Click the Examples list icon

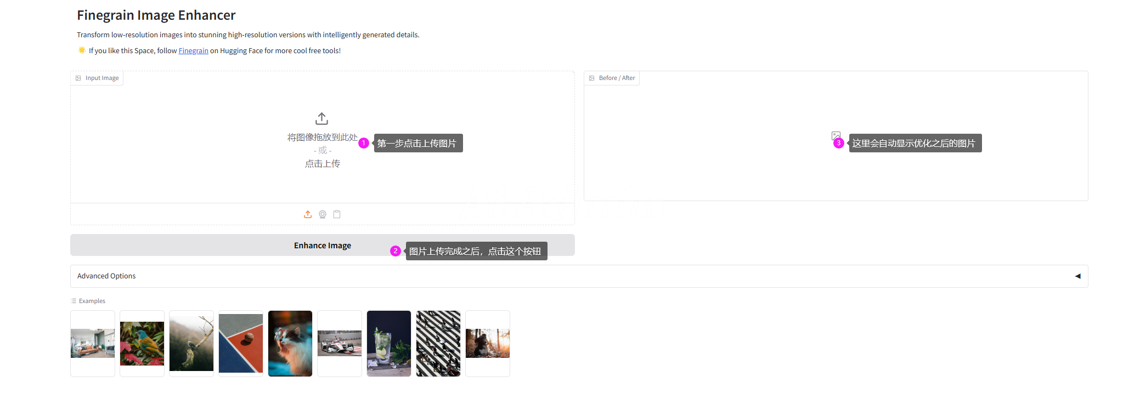74,301
